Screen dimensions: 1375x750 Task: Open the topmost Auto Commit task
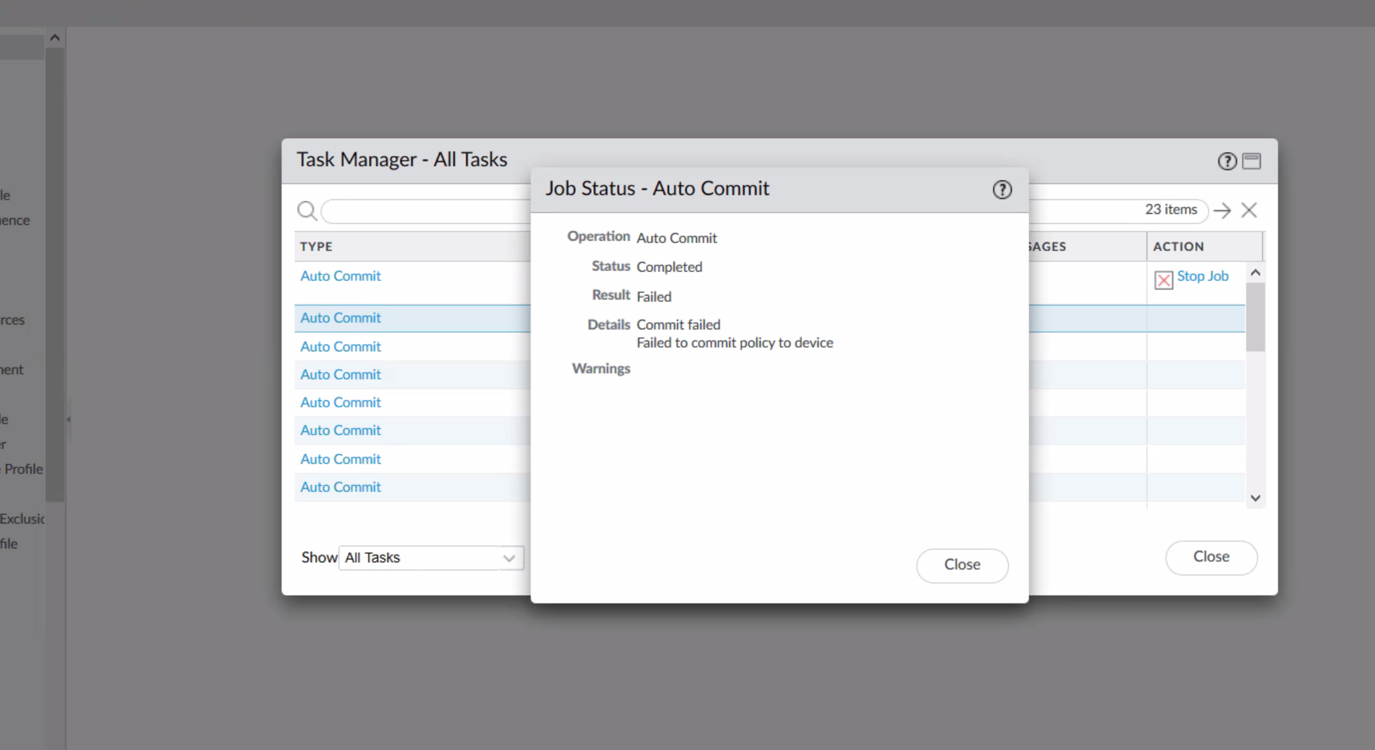point(340,276)
